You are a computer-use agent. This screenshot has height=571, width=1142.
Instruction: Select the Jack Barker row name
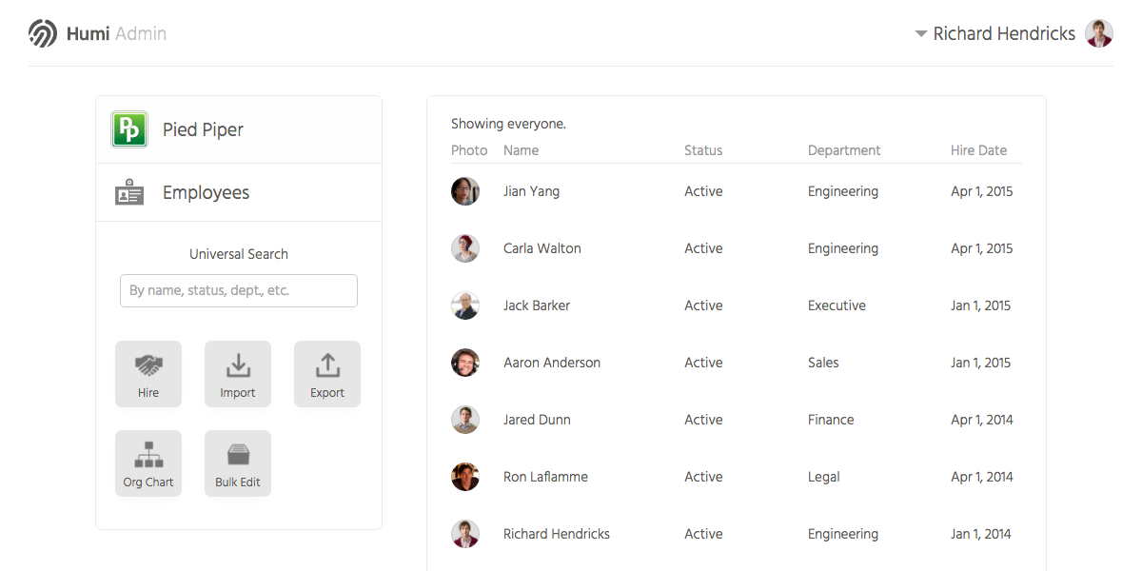click(x=537, y=305)
